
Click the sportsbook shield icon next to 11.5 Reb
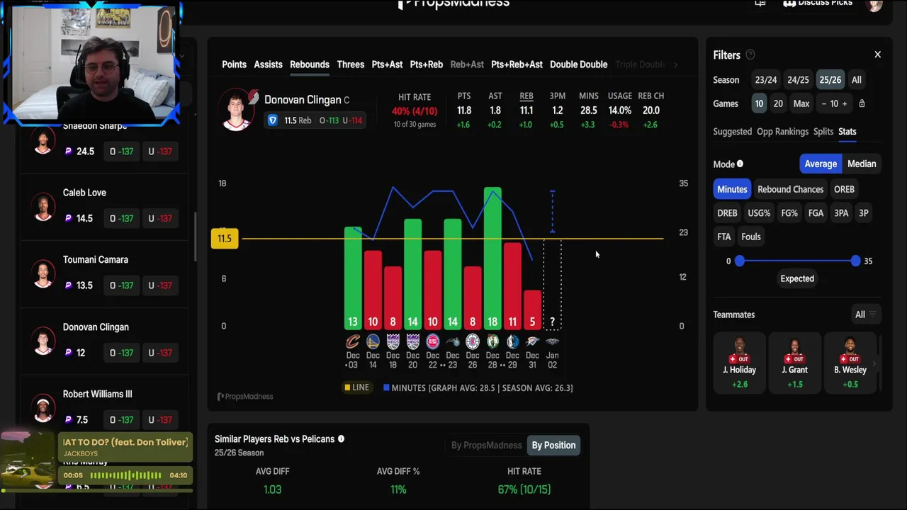(x=272, y=120)
